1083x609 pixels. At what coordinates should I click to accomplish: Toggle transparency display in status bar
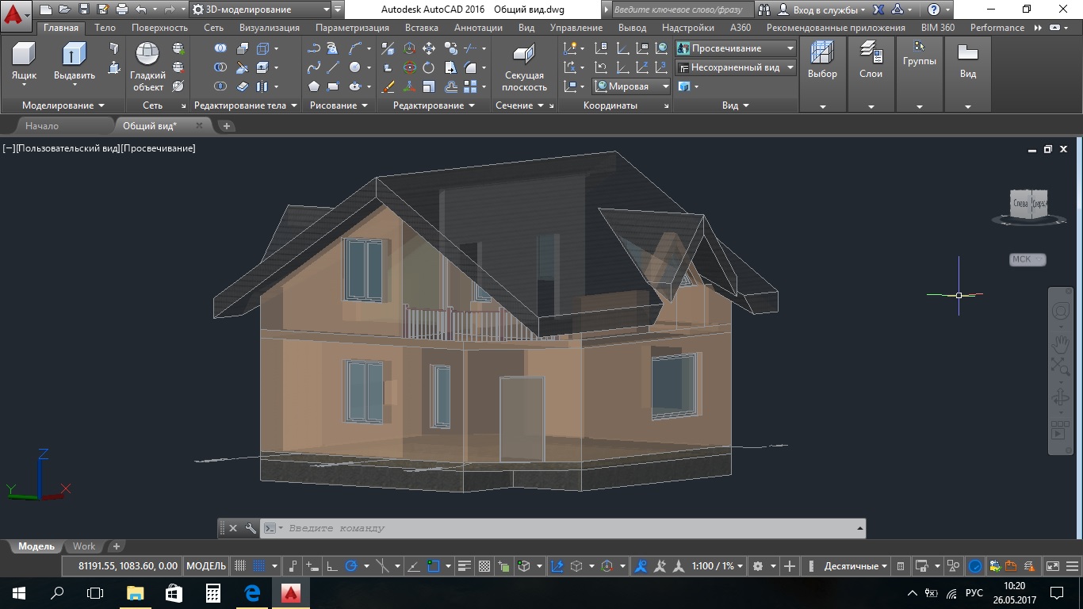(x=484, y=566)
